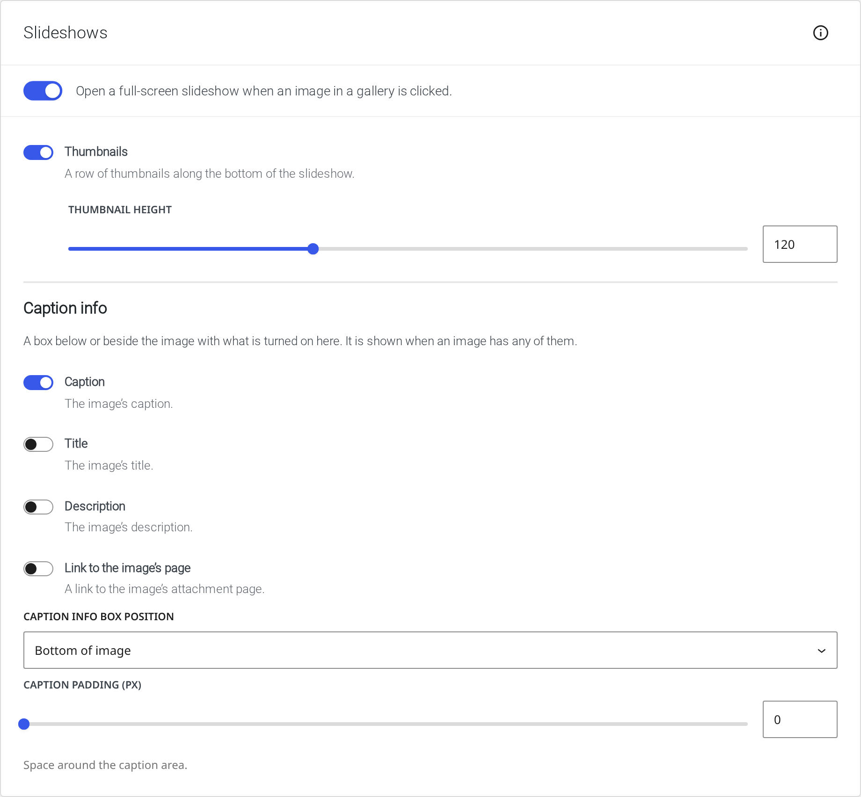Enable the Title toggle

[38, 444]
